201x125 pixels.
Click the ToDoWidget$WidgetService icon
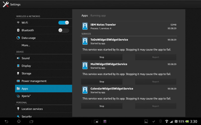pos(85,41)
